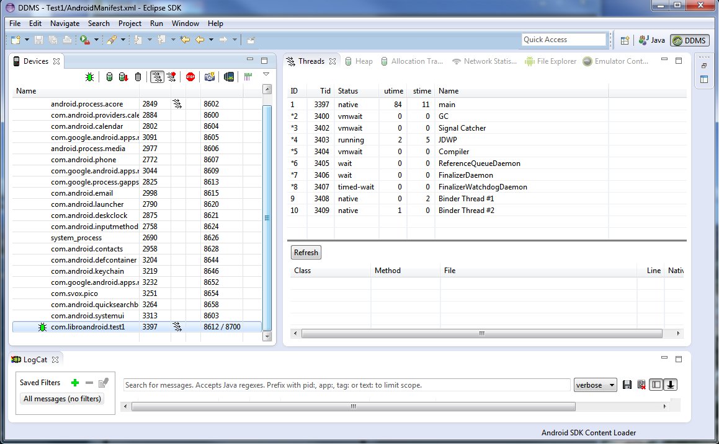
Task: Click the Last Edit Location arrow icon
Action: coord(185,40)
